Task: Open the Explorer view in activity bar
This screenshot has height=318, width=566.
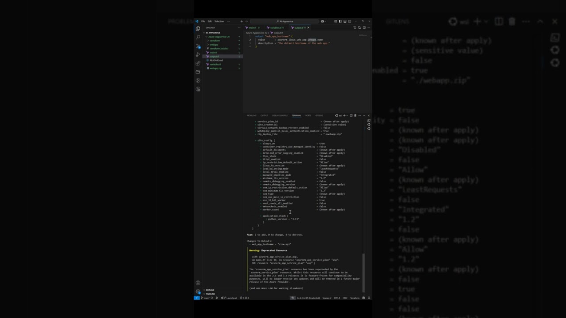Action: 198,28
